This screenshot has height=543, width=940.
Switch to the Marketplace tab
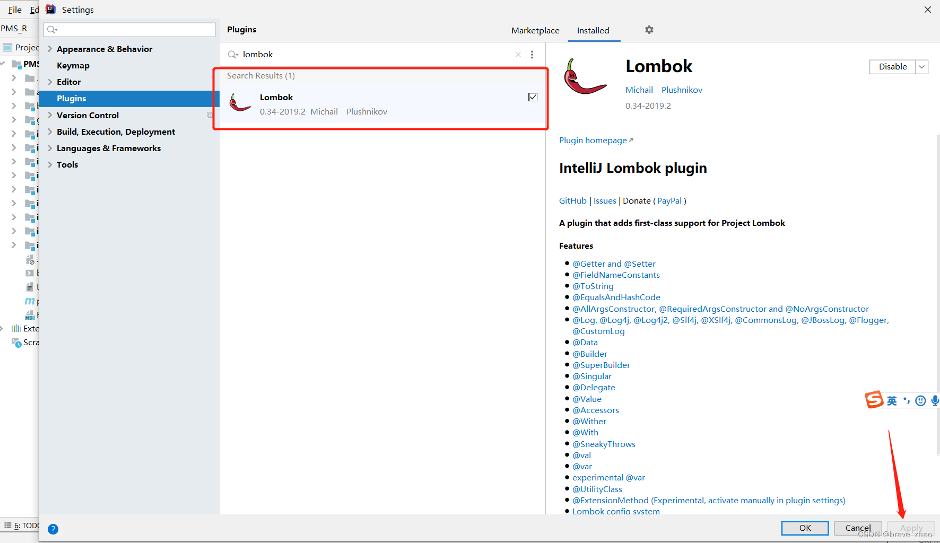pyautogui.click(x=535, y=30)
